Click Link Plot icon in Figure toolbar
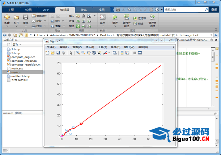The image size is (221, 155). pyautogui.click(x=115, y=53)
